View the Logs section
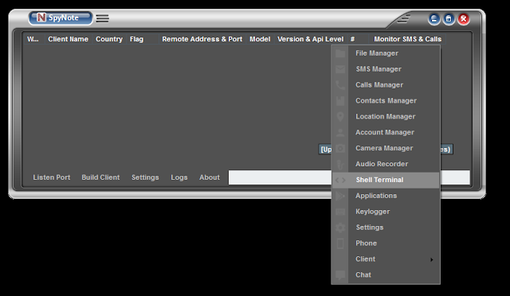This screenshot has height=296, width=510. coord(179,177)
